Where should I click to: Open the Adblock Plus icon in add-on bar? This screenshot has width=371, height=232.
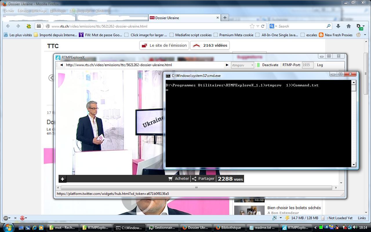click(x=6, y=218)
